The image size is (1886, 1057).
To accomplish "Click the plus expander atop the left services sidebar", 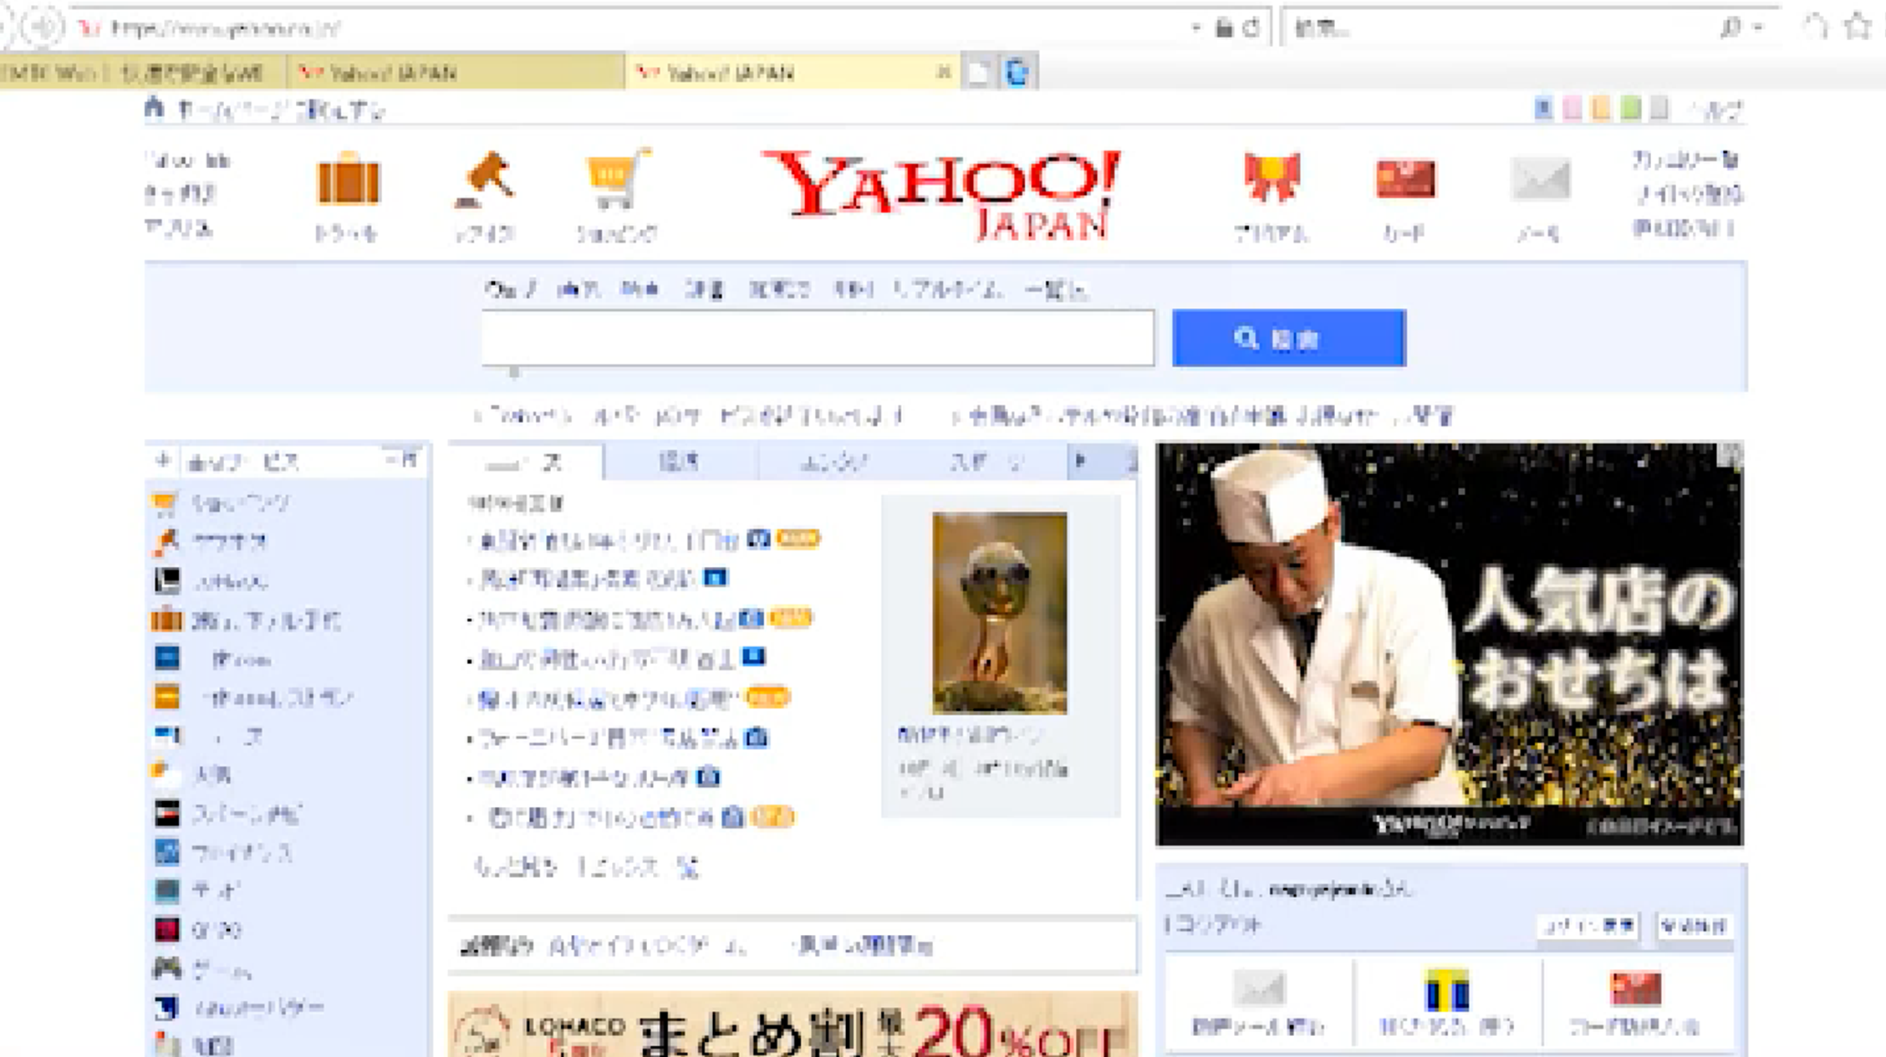I will [x=163, y=460].
